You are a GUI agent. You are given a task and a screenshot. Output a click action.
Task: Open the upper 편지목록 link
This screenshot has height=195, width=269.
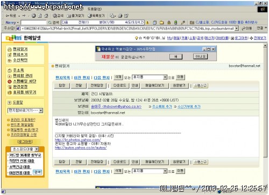(62, 78)
